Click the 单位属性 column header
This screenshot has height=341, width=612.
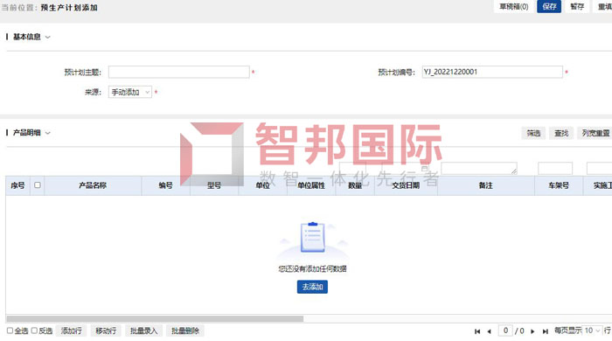pyautogui.click(x=311, y=185)
